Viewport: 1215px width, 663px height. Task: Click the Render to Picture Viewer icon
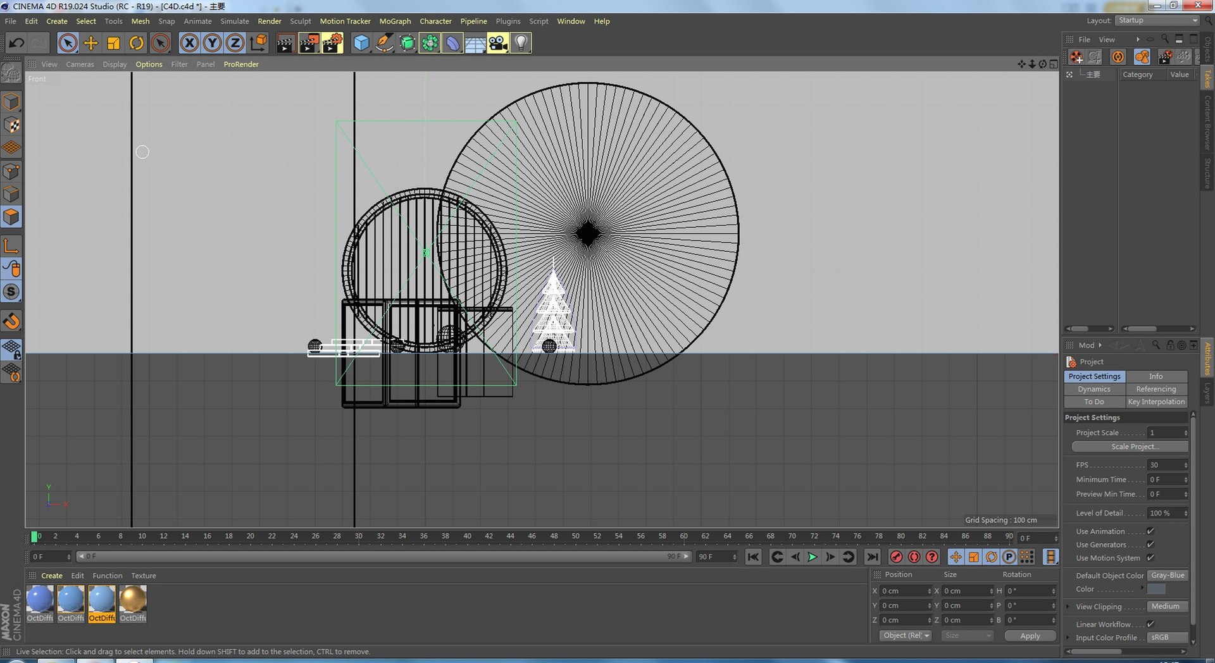pos(309,43)
